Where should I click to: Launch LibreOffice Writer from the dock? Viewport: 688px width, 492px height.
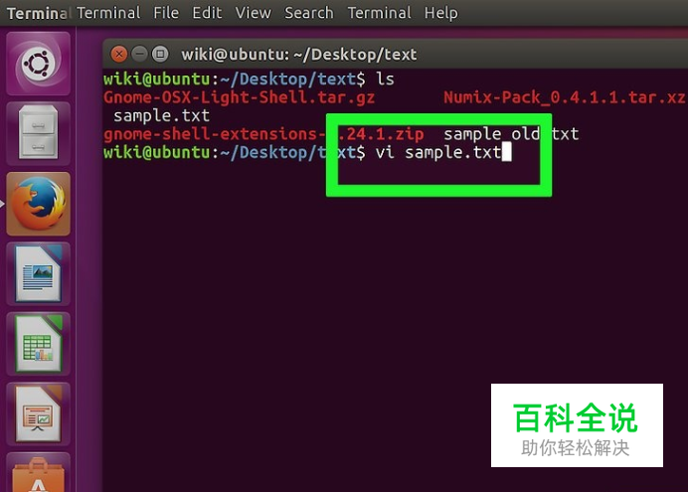(x=38, y=273)
